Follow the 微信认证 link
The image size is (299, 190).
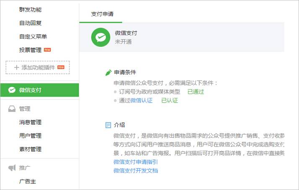point(141,100)
